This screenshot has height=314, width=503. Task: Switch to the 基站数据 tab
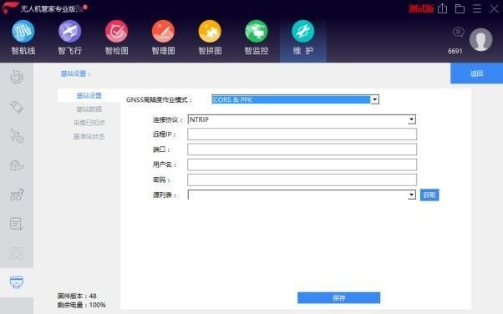(89, 109)
